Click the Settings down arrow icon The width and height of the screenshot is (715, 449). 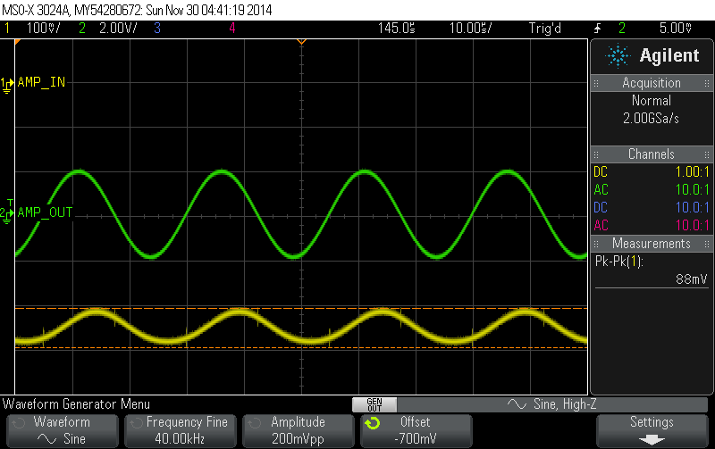[652, 440]
